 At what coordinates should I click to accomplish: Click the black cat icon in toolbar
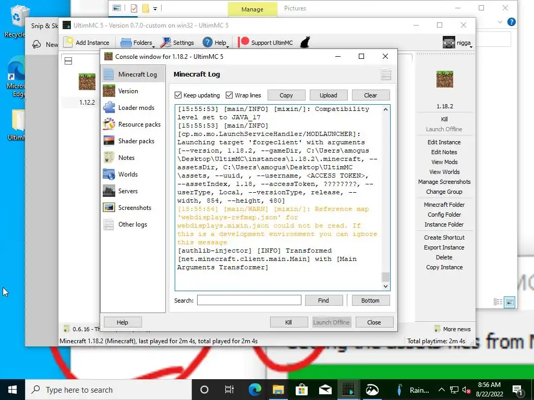(x=305, y=42)
